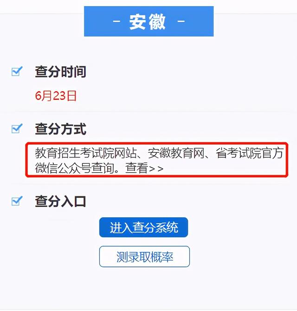Click the red 6月23日 date text
297x311 pixels.
(56, 96)
